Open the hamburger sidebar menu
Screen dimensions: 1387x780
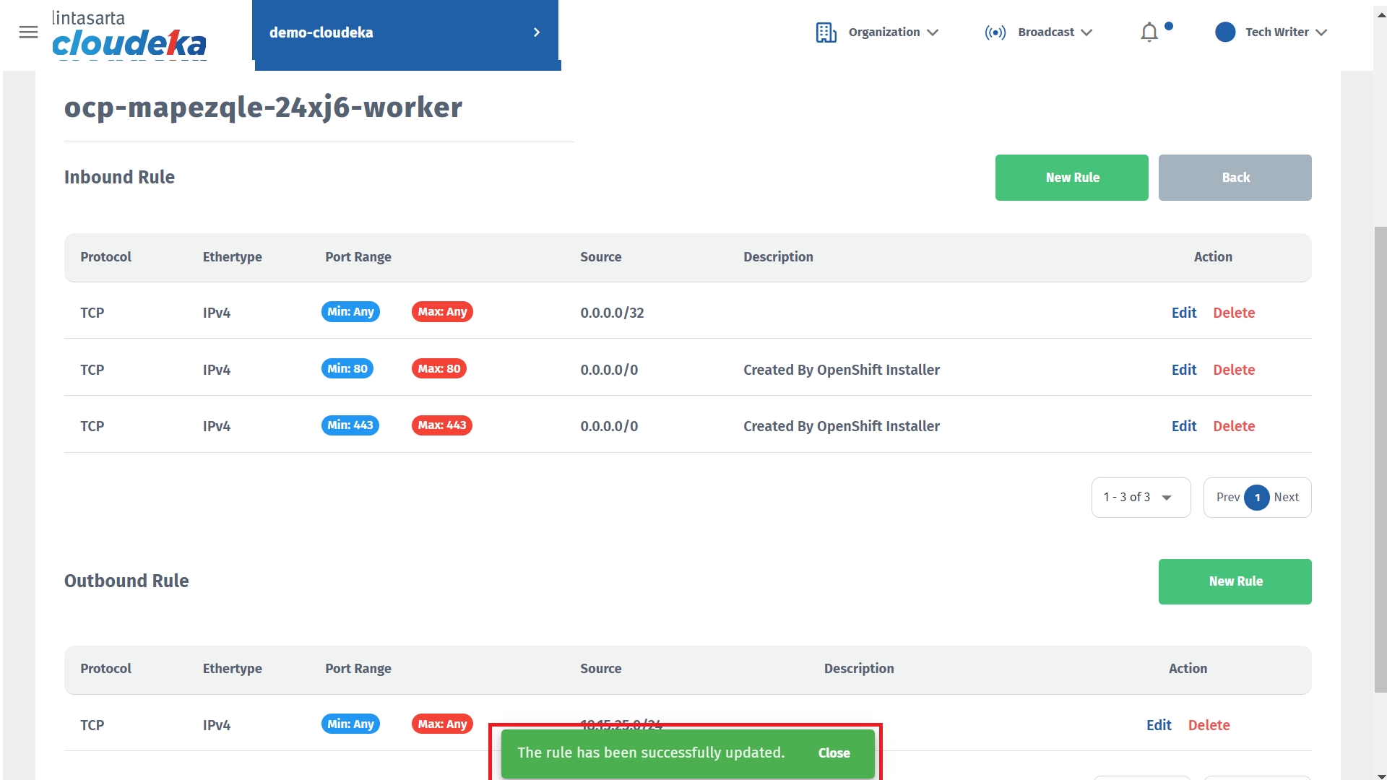tap(28, 32)
